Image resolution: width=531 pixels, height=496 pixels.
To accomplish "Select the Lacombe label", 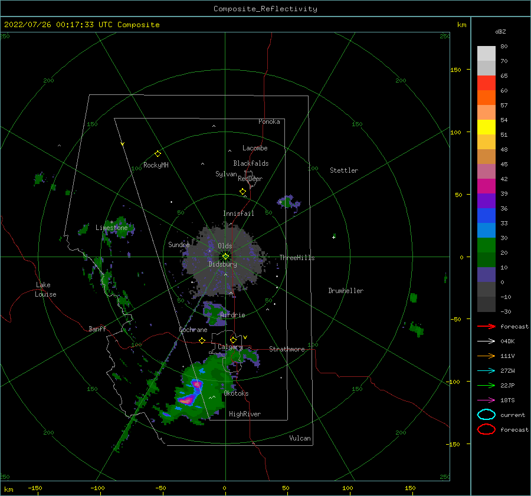I will click(255, 148).
